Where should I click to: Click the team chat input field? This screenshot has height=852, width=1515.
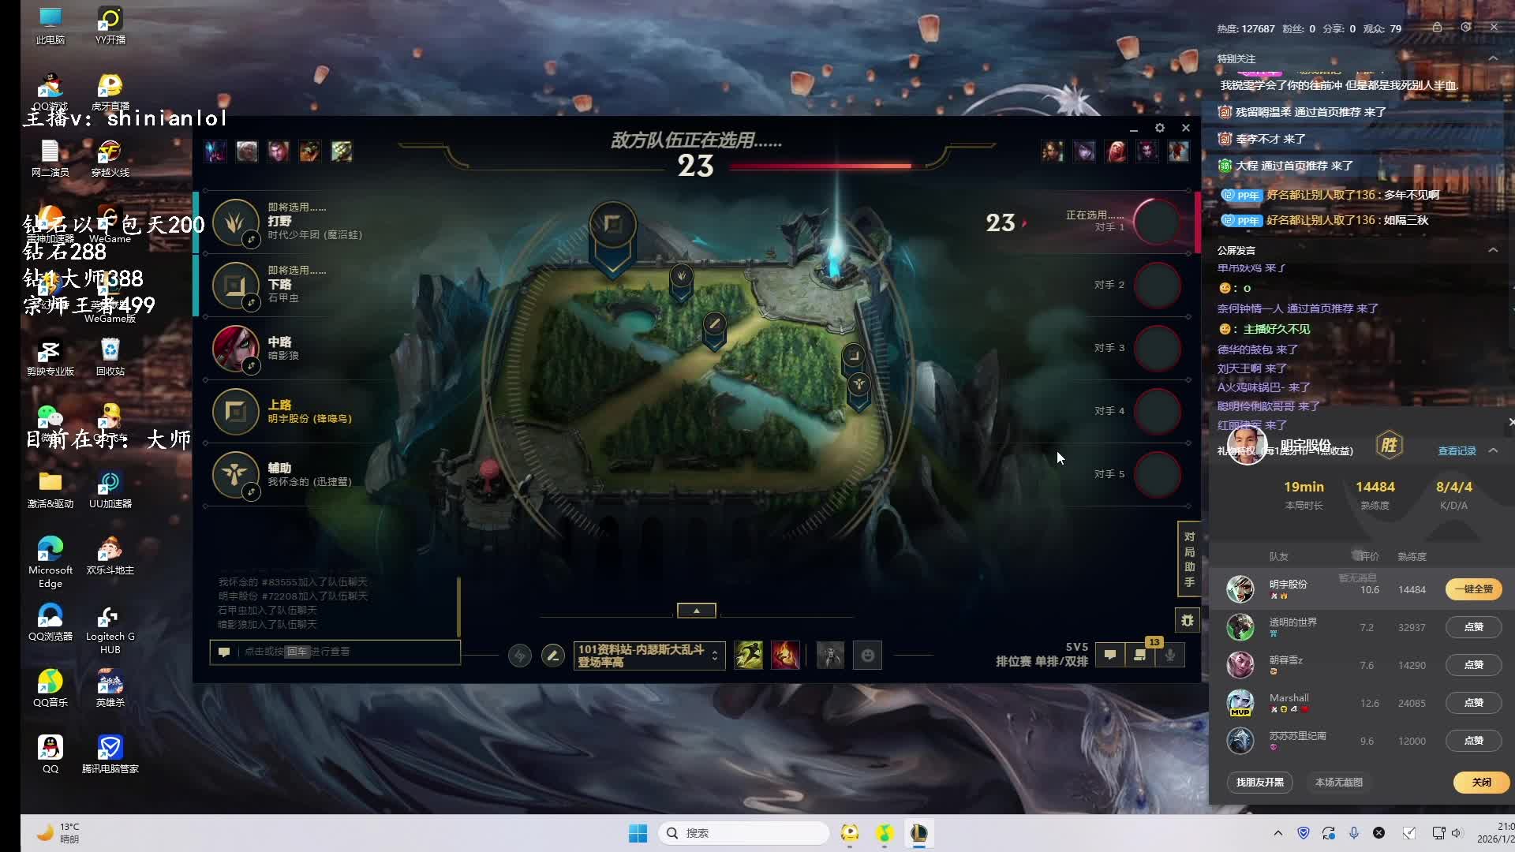339,652
